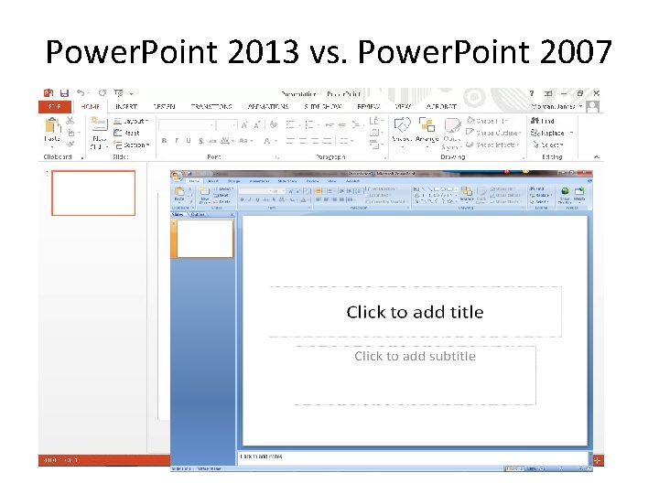The height and width of the screenshot is (494, 659).
Task: Click Bullets list icon in 2013 ribbon
Action: pos(290,124)
